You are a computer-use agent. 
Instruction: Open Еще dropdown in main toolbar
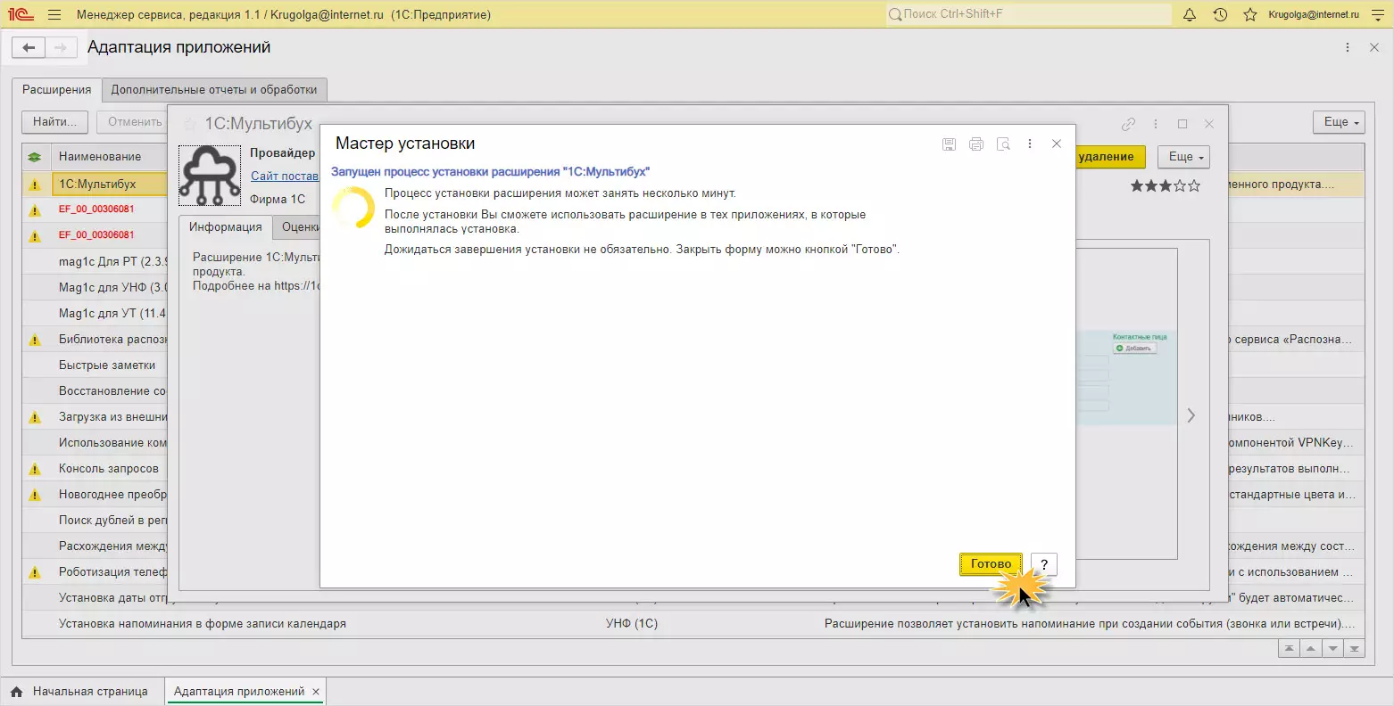pyautogui.click(x=1339, y=122)
